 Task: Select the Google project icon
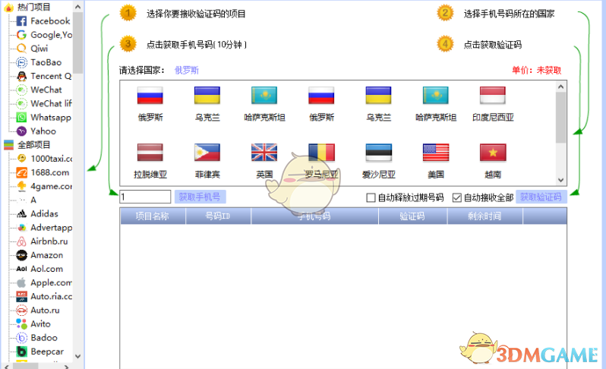tap(21, 35)
